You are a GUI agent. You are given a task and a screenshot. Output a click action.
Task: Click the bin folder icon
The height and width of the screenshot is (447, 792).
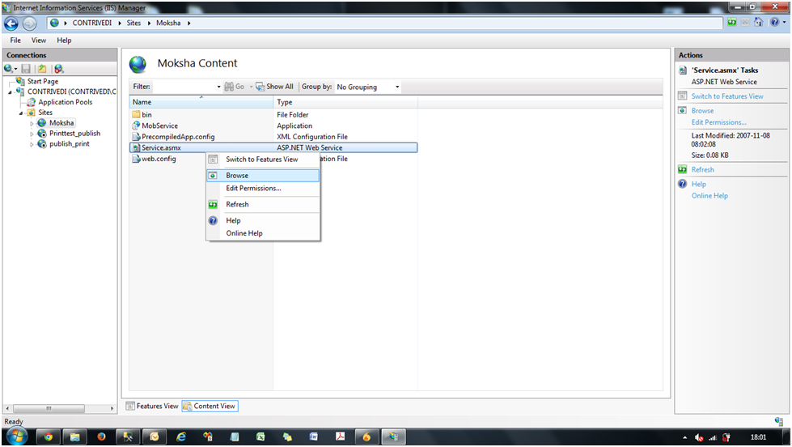pos(136,114)
